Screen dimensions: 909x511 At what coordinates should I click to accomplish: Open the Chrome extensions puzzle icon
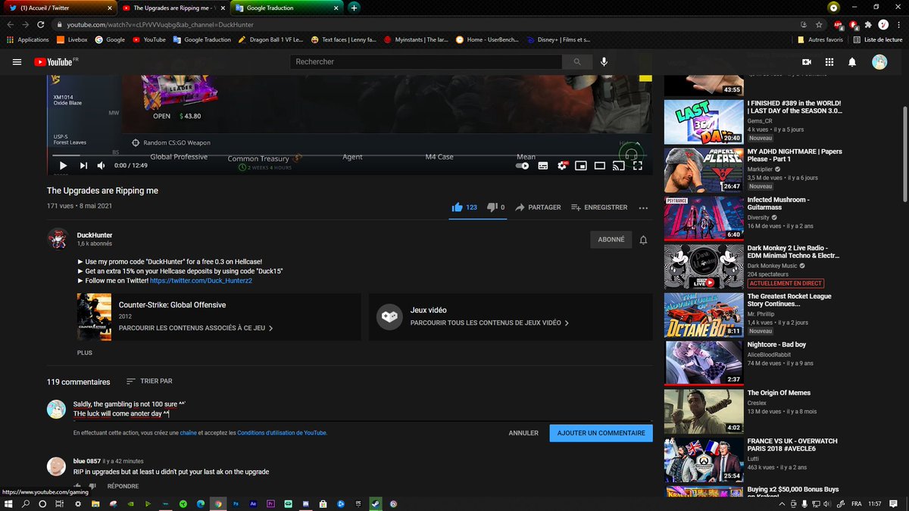[x=868, y=25]
